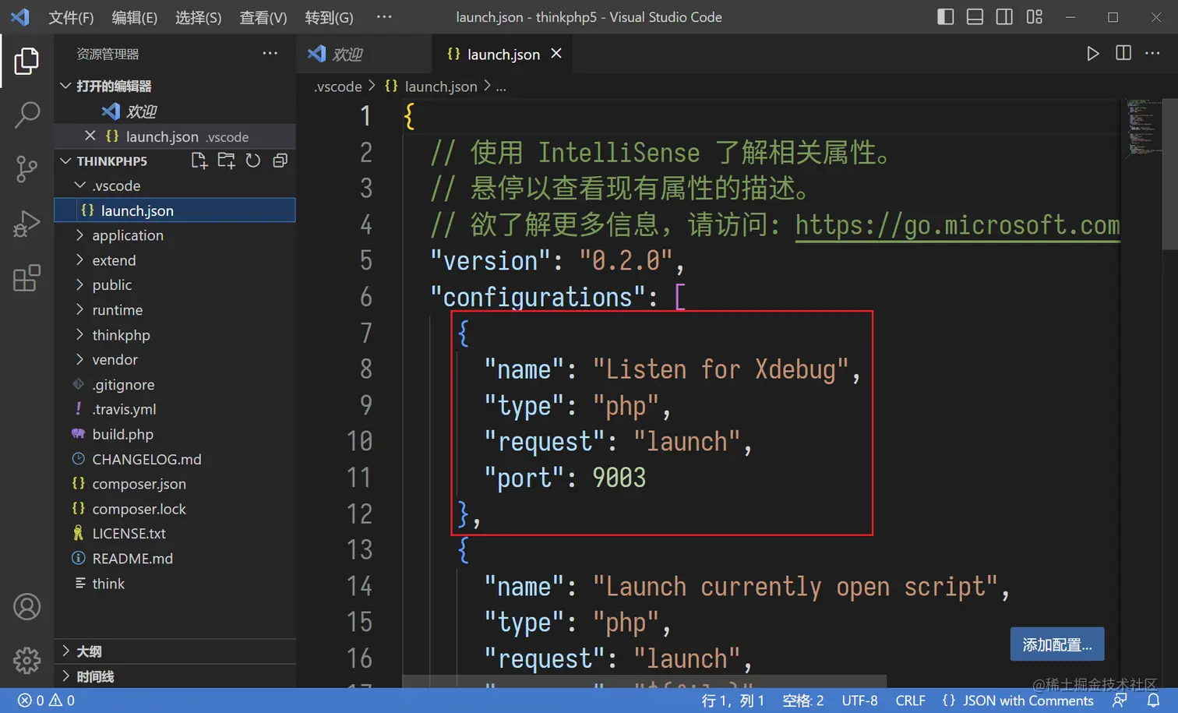Viewport: 1178px width, 713px height.
Task: Close the launch.json editor tab
Action: coord(556,53)
